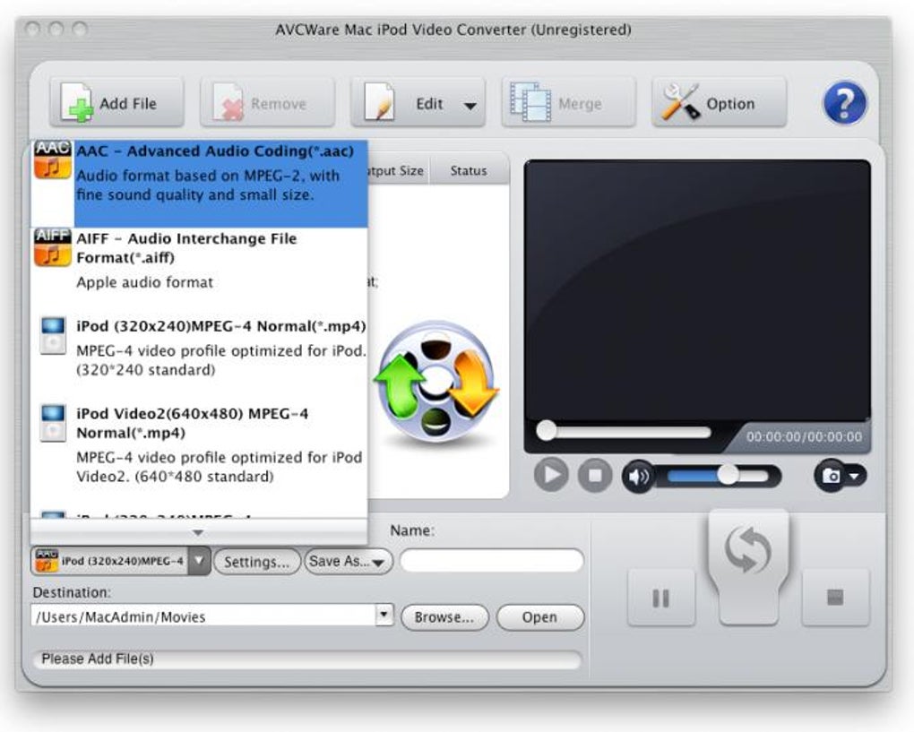Click the selected profile AAC icon in combo box
This screenshot has height=732, width=914.
(47, 561)
